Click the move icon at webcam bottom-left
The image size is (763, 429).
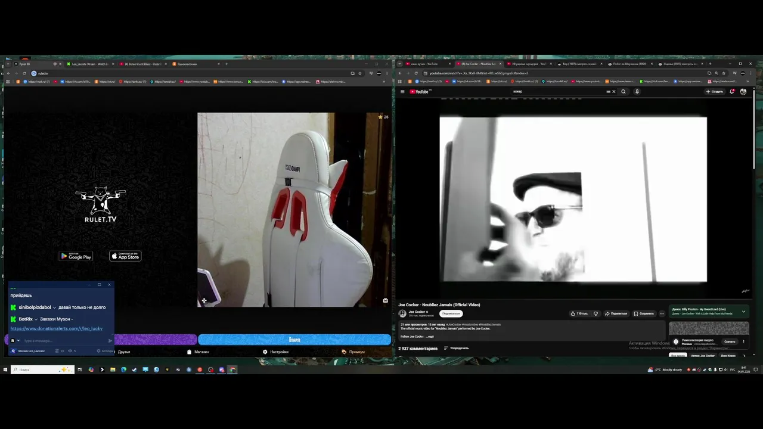[x=204, y=300]
